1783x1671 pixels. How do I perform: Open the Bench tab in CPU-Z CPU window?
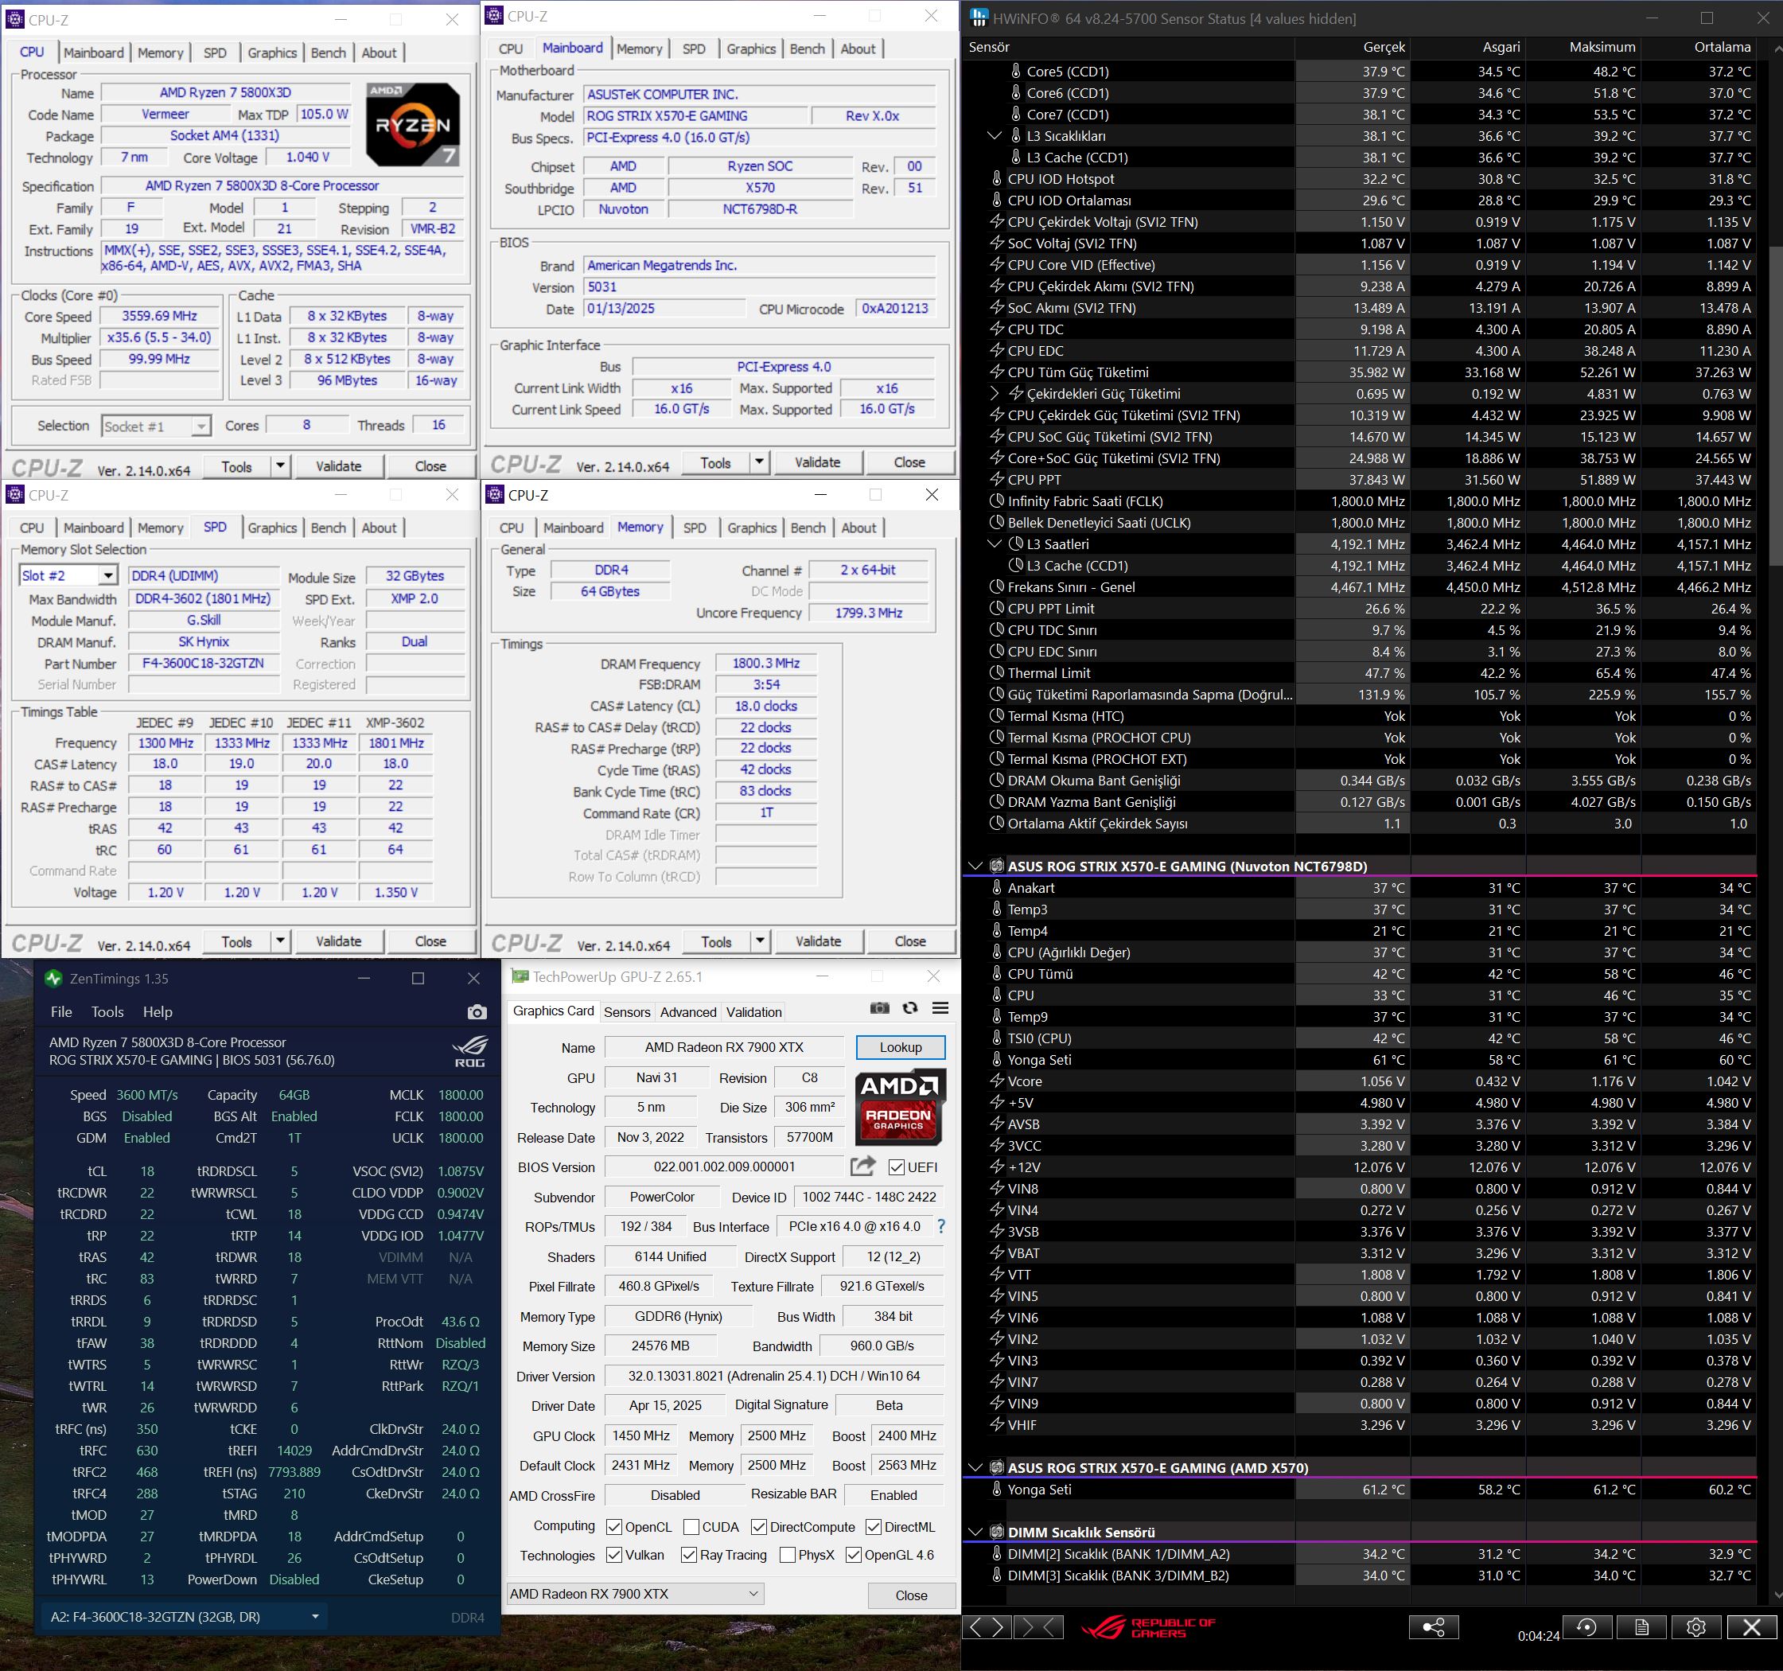click(329, 53)
